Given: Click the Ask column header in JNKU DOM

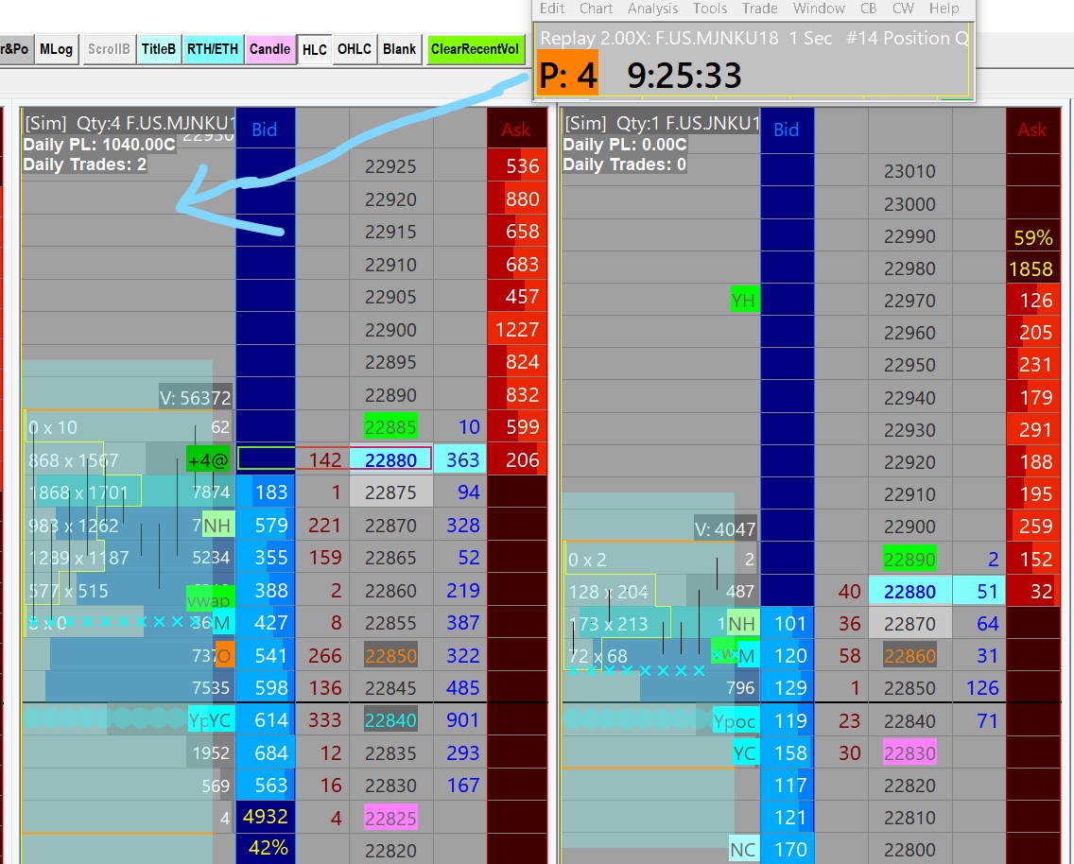Looking at the screenshot, I should point(1032,130).
